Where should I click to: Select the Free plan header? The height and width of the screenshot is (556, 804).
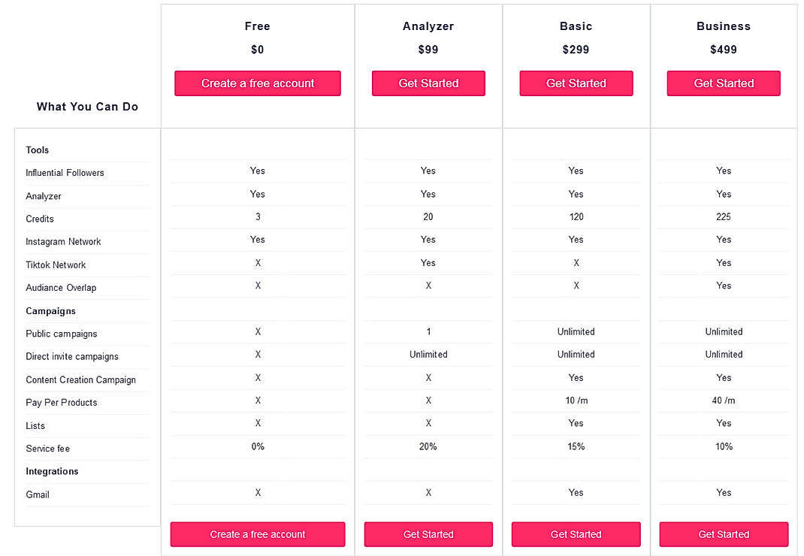[257, 26]
